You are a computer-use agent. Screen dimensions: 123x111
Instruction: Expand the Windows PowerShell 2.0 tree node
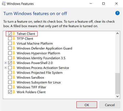tap(6, 63)
